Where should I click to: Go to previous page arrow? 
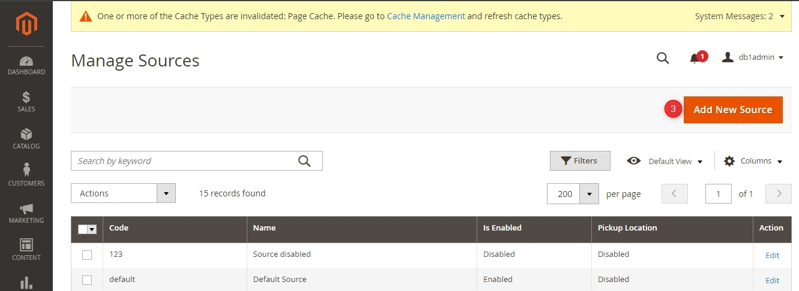(x=674, y=193)
